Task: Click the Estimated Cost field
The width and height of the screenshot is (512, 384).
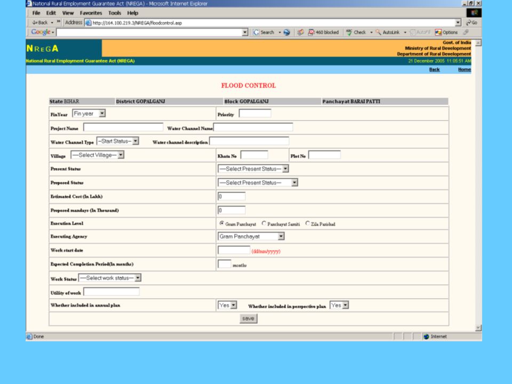Action: coord(231,196)
